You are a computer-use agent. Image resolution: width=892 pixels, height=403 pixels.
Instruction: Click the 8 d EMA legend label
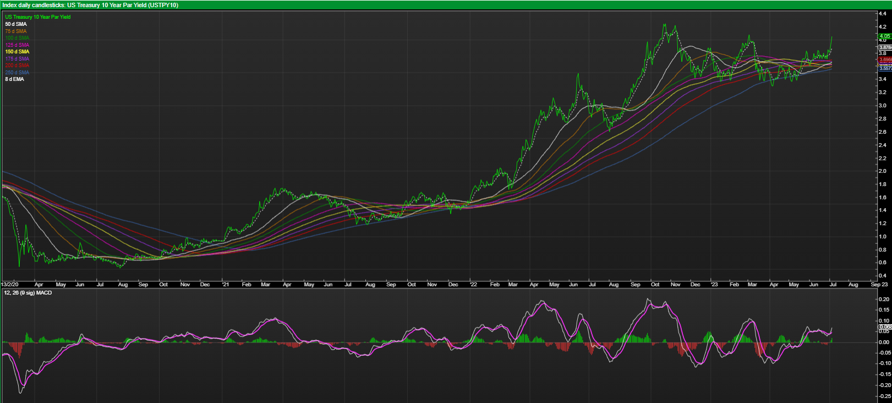[x=14, y=79]
